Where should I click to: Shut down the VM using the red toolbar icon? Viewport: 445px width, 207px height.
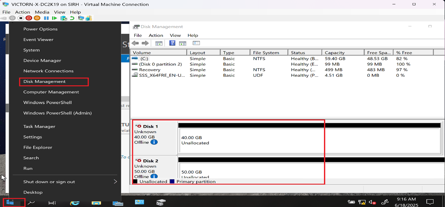tap(29, 18)
